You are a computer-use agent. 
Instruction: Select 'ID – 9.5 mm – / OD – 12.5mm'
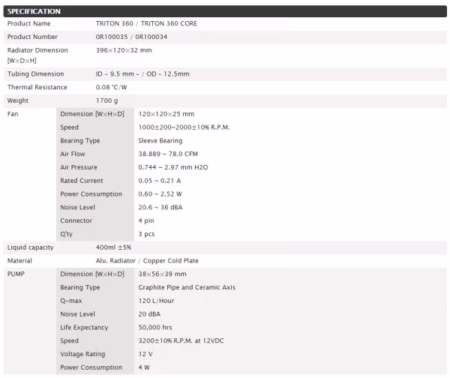[x=142, y=74]
